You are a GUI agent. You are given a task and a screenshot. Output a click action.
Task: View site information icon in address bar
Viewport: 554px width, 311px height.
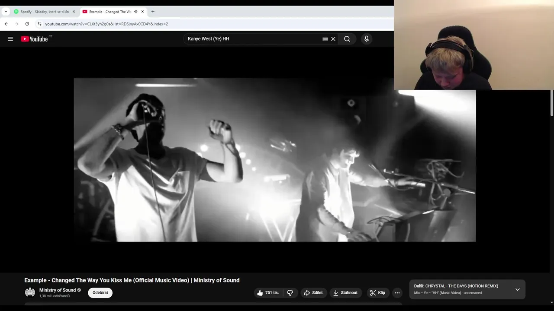click(x=39, y=24)
